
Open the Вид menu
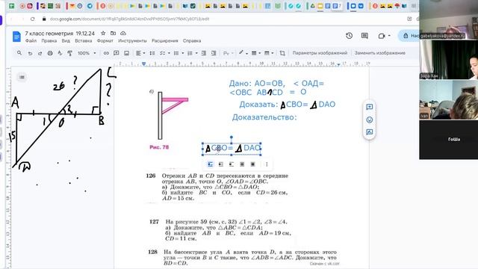[66, 40]
